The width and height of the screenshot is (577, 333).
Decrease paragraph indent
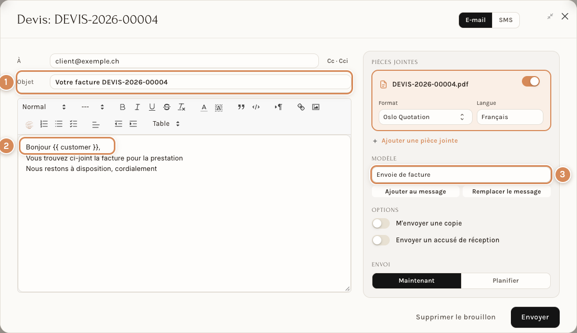pyautogui.click(x=119, y=124)
